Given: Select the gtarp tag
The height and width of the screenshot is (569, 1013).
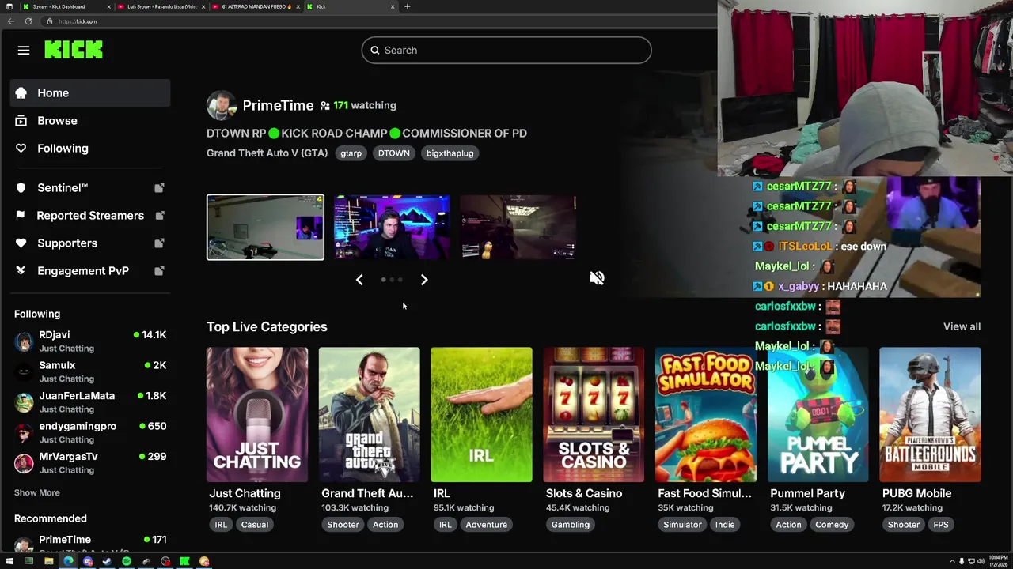Looking at the screenshot, I should click(x=351, y=153).
